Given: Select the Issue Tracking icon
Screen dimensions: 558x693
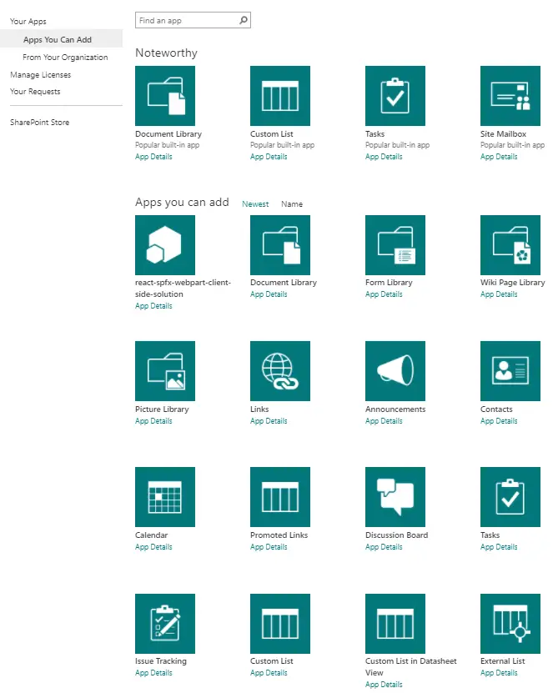Looking at the screenshot, I should (165, 624).
